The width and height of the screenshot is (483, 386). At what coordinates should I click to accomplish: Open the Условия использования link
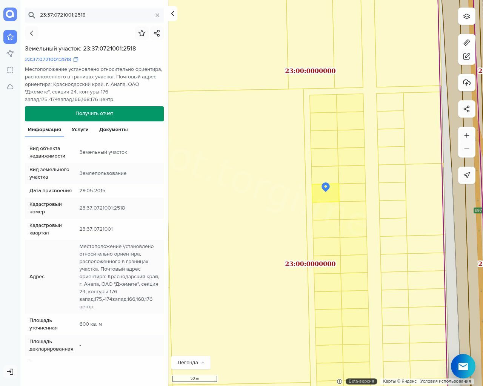445,381
